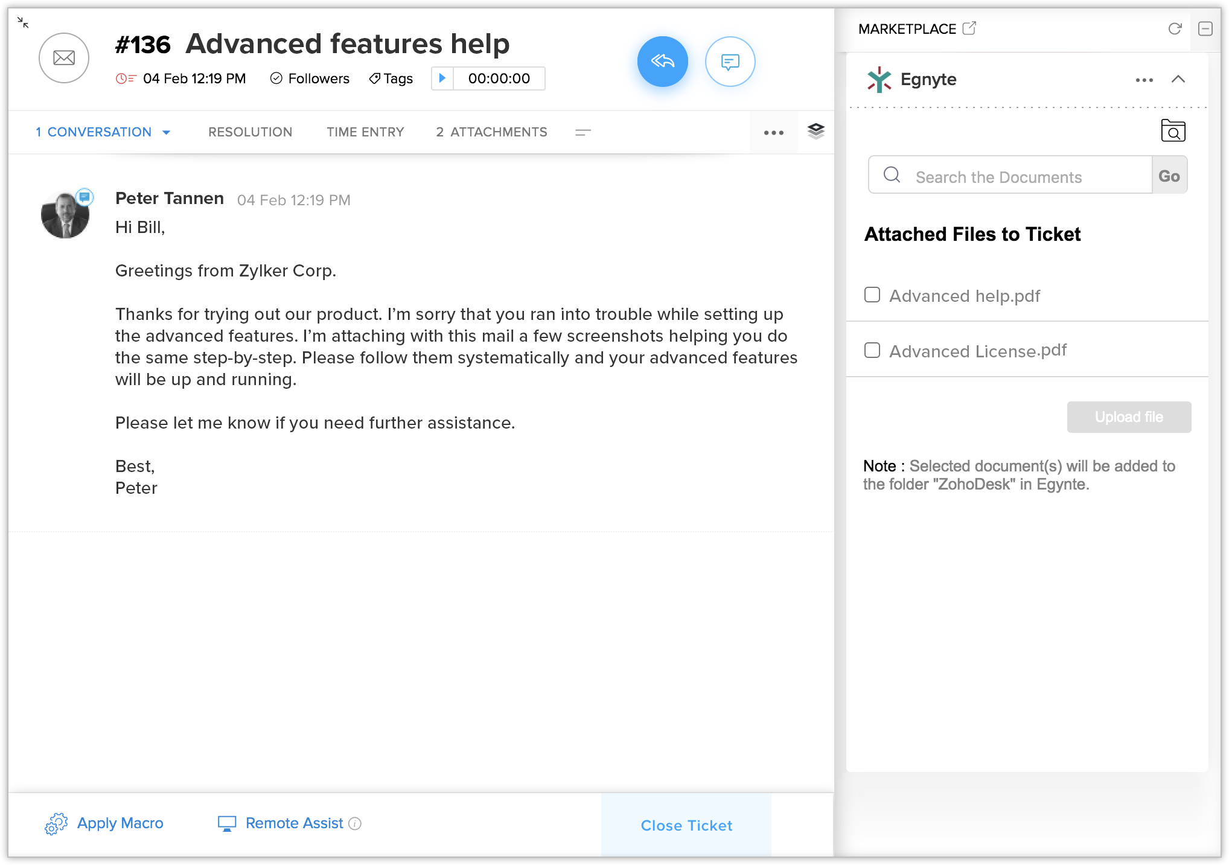The height and width of the screenshot is (865, 1229).
Task: Click the layers stack icon
Action: click(x=816, y=131)
